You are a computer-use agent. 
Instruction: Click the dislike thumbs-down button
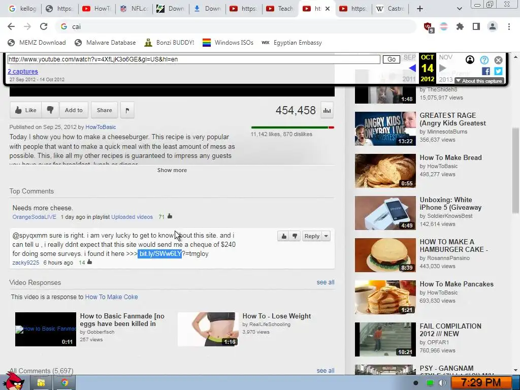coord(50,110)
